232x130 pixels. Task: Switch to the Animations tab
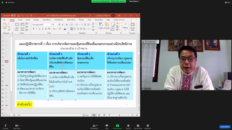[59, 20]
